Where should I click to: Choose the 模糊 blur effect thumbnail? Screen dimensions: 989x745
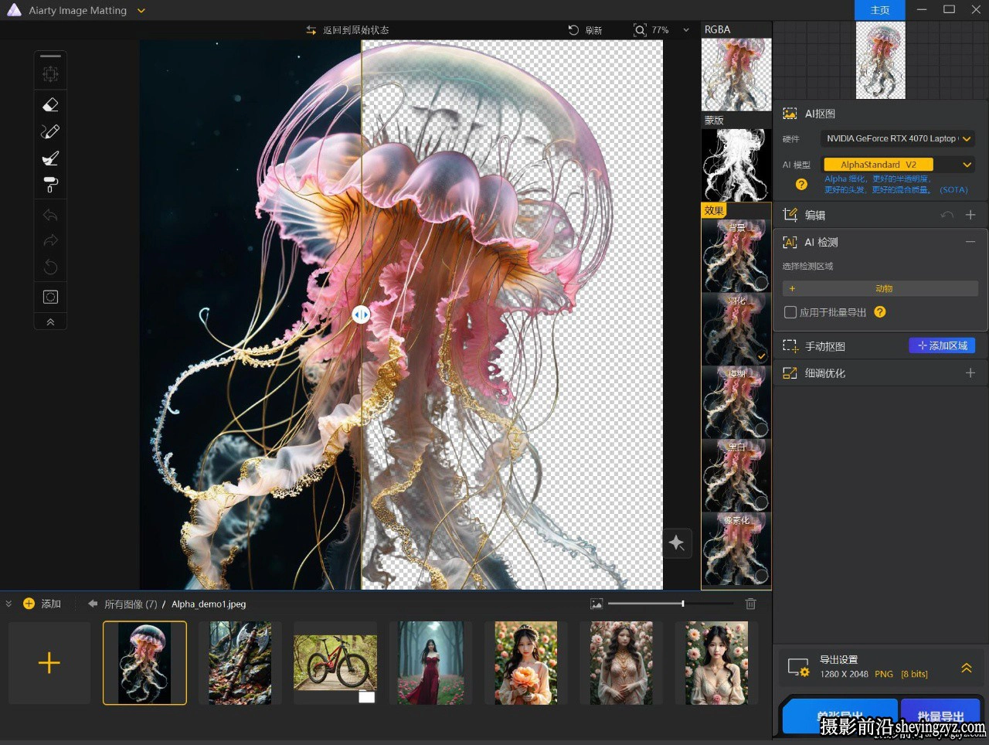[736, 403]
